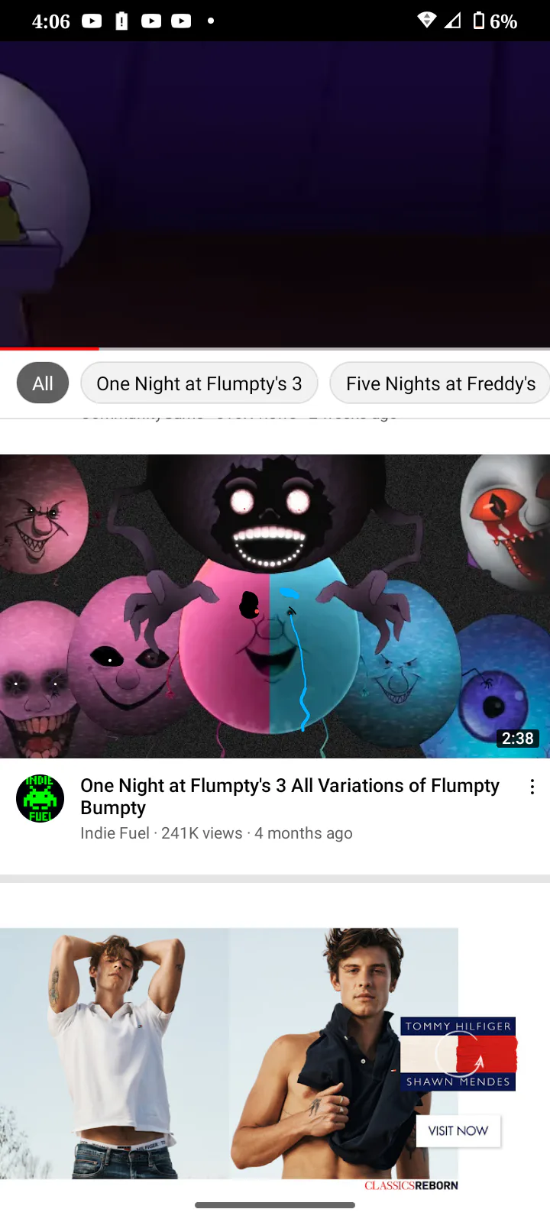Tap the red video progress bar

click(50, 348)
